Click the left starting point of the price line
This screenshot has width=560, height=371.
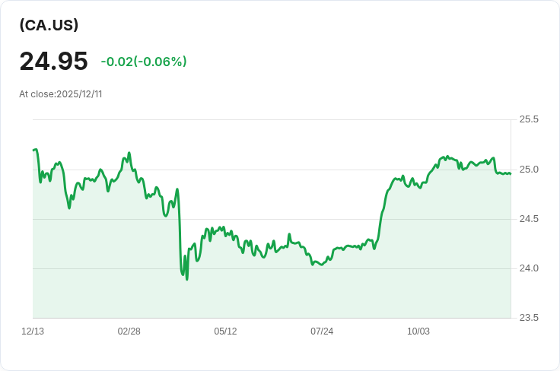(x=33, y=151)
